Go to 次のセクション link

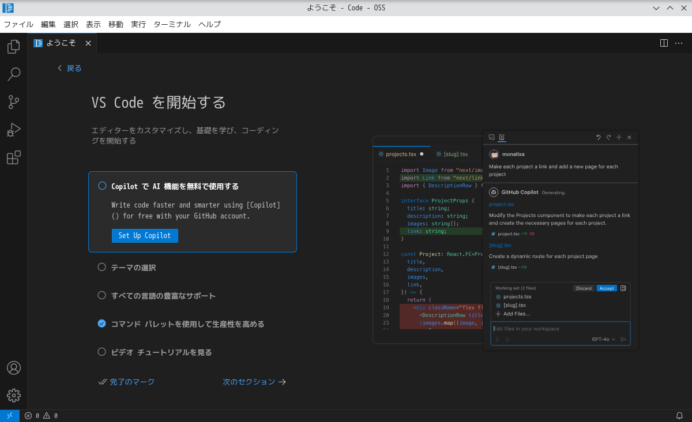tap(254, 382)
